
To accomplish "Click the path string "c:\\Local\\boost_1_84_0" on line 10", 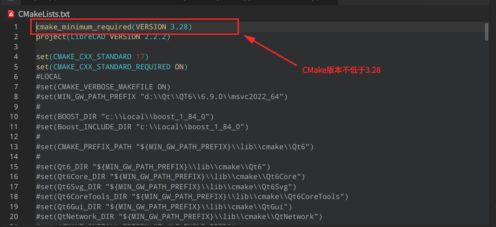I will click(156, 117).
